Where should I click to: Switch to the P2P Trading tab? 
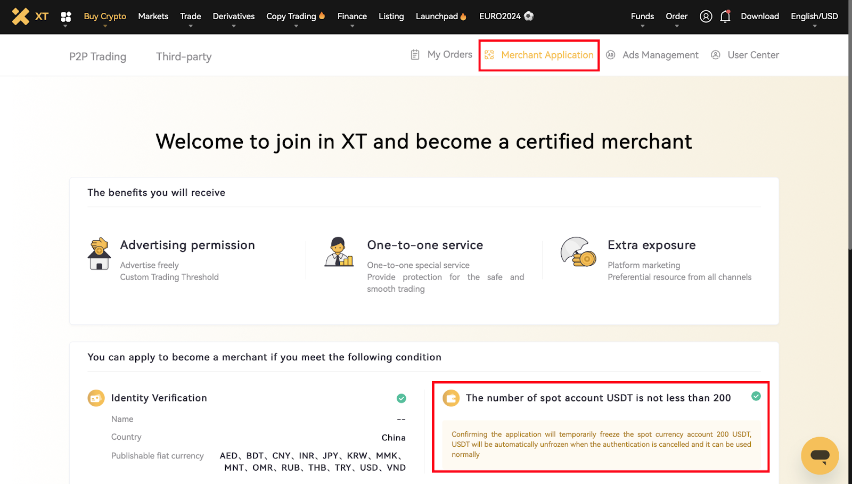pyautogui.click(x=97, y=56)
